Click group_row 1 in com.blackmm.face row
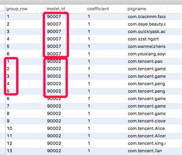The image size is (182, 155). [8, 16]
